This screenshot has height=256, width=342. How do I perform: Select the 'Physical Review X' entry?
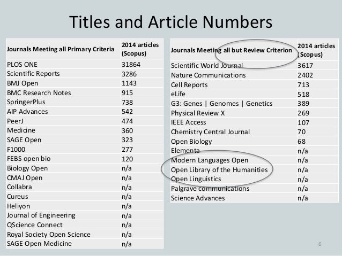click(198, 113)
